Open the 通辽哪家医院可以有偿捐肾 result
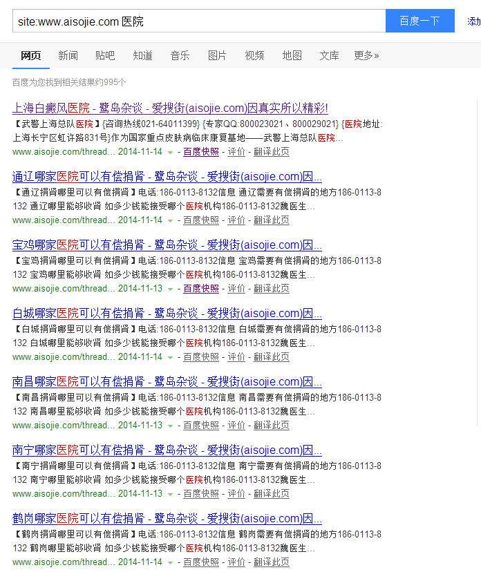This screenshot has width=481, height=572. pos(167,177)
